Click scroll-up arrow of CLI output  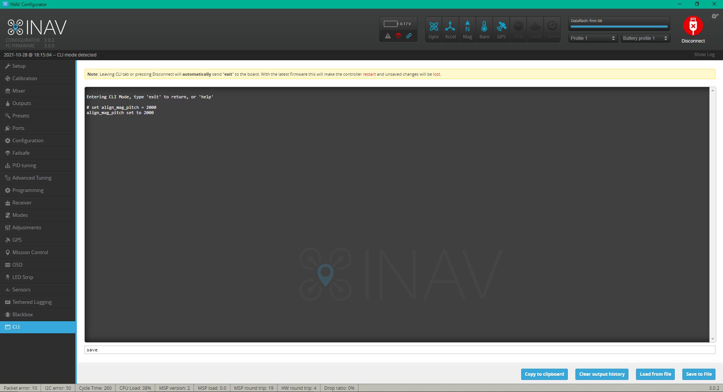click(712, 90)
